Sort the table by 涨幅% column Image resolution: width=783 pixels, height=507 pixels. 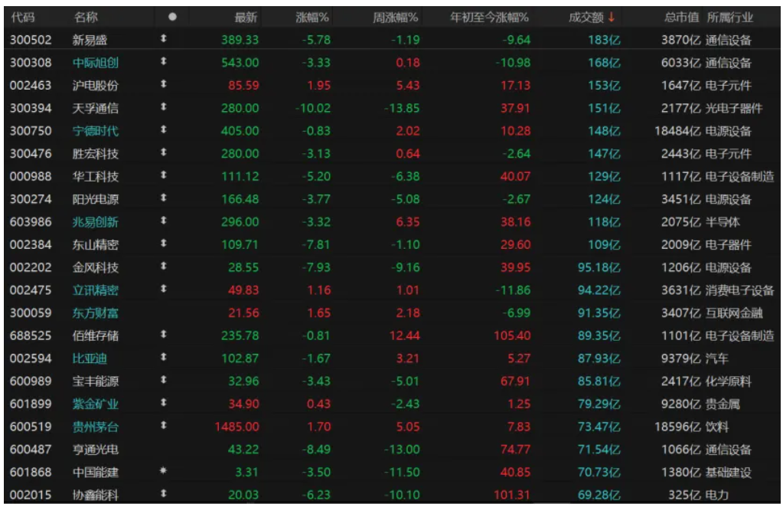pyautogui.click(x=313, y=17)
